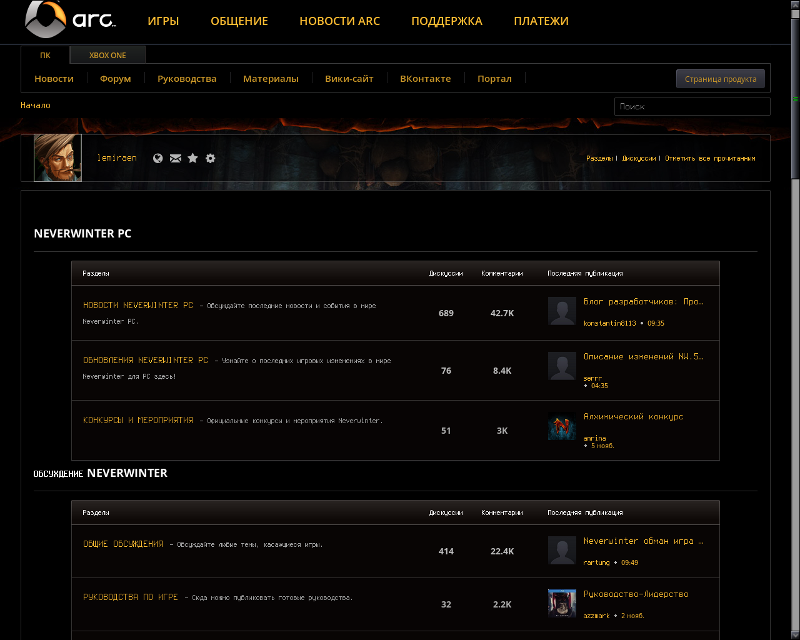Open the star bookmarks icon

193,158
